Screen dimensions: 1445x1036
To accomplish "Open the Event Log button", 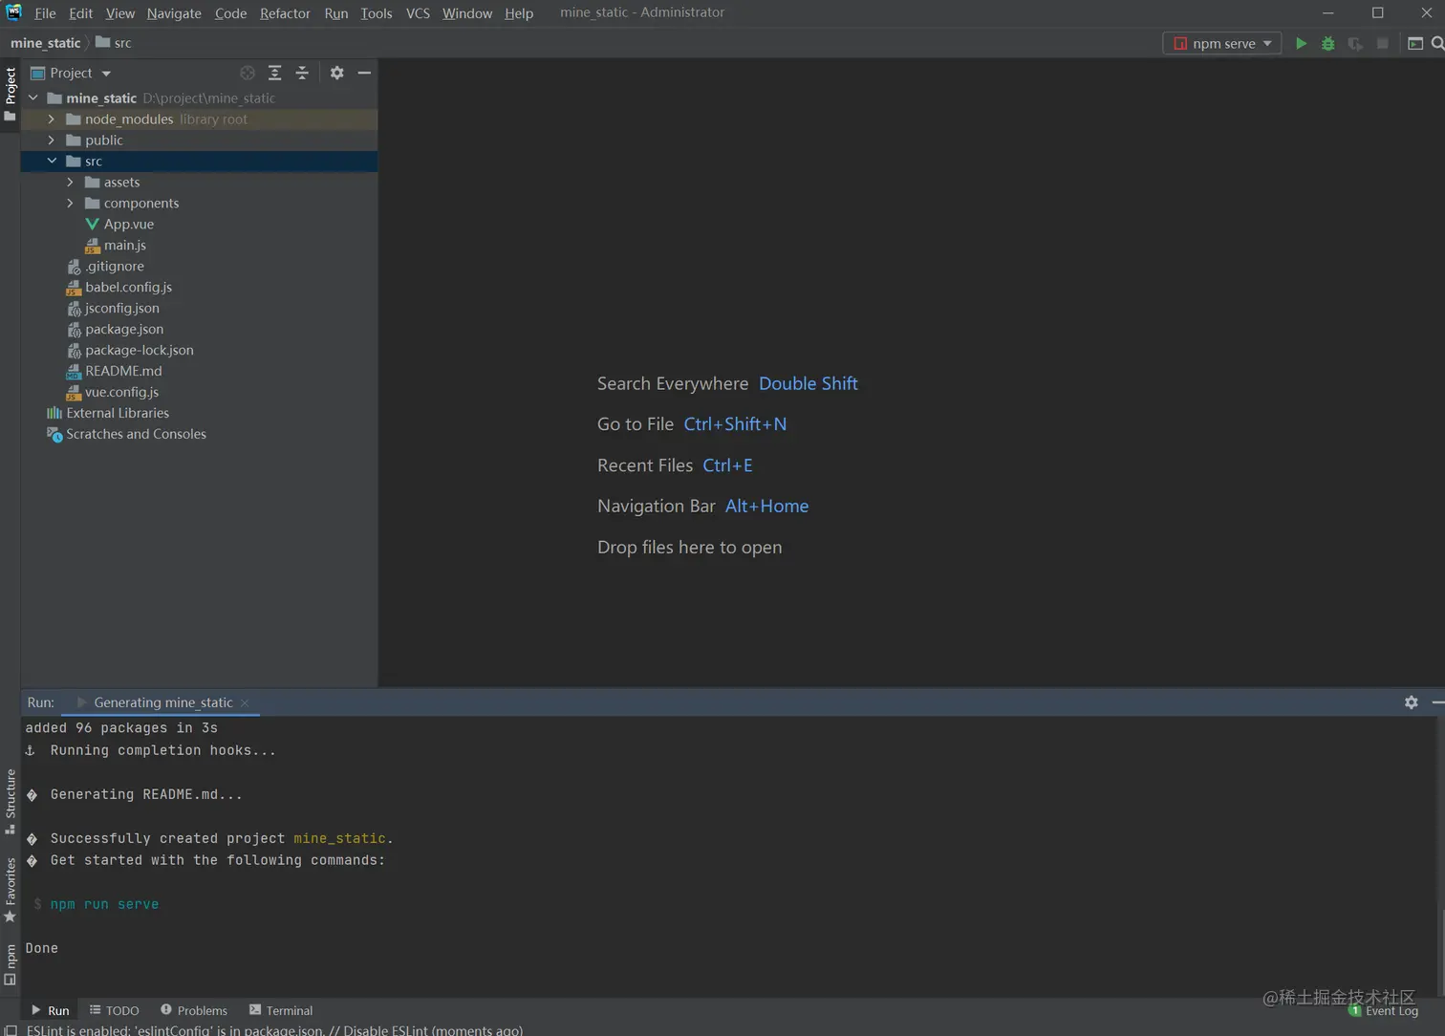I will pyautogui.click(x=1384, y=1010).
